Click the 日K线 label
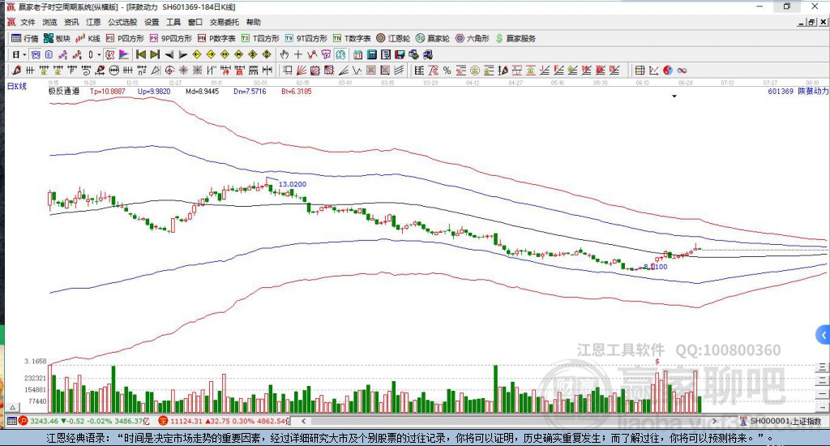 [x=16, y=86]
